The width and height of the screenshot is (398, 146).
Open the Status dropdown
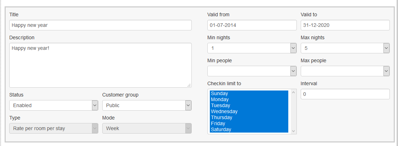click(54, 105)
